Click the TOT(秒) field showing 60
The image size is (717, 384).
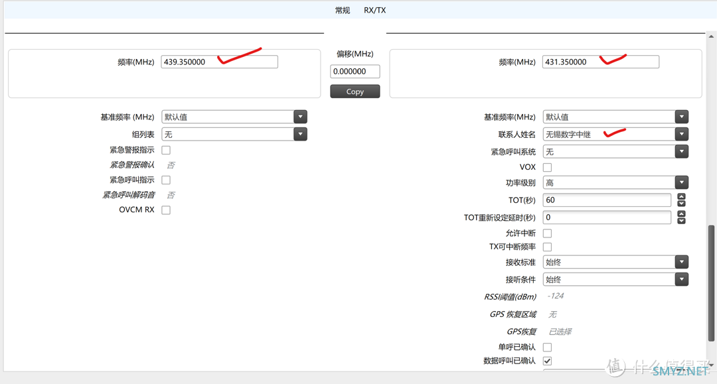(x=607, y=200)
